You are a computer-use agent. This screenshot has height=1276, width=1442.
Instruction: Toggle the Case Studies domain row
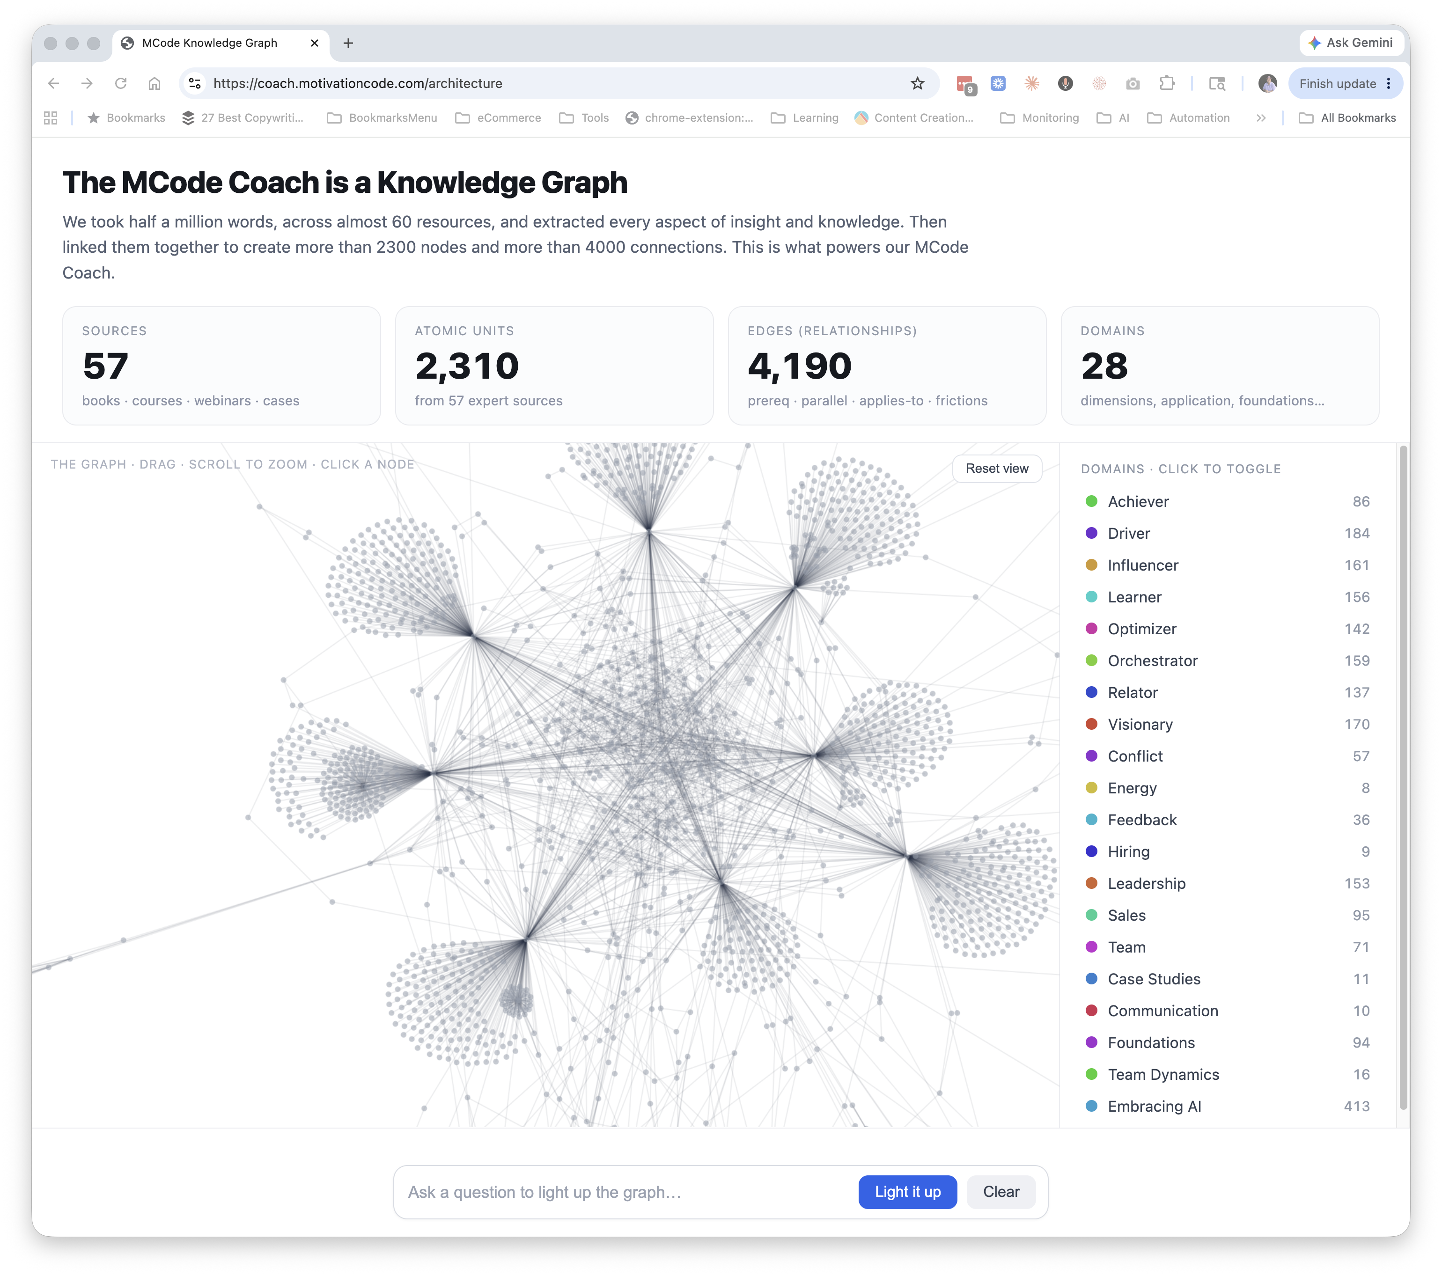tap(1227, 979)
